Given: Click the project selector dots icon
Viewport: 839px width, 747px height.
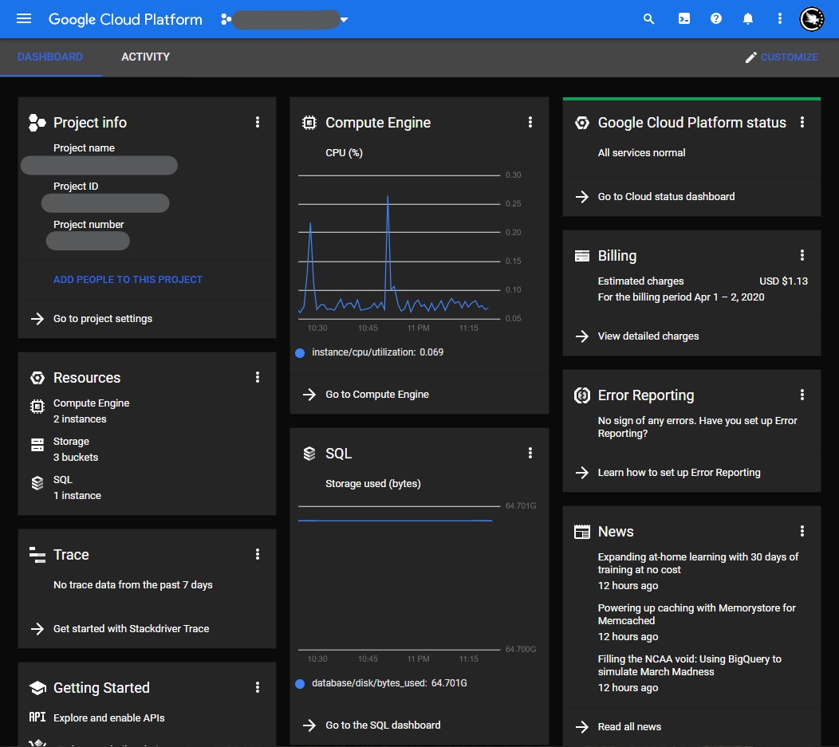Looking at the screenshot, I should click(x=226, y=19).
